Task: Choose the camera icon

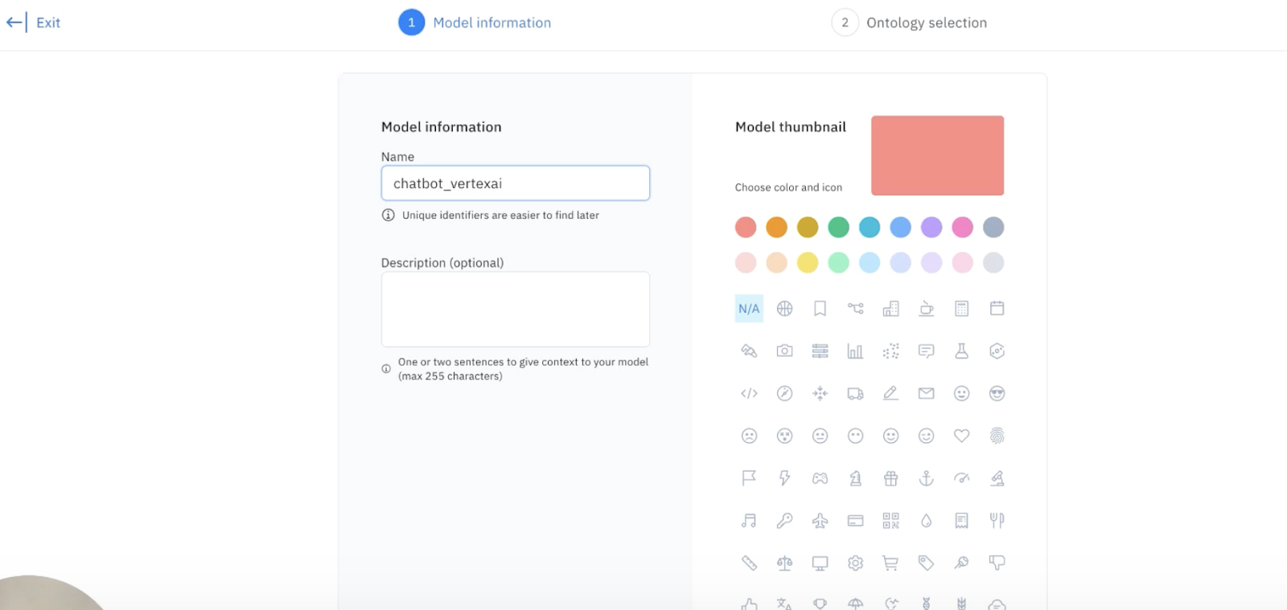Action: (785, 351)
